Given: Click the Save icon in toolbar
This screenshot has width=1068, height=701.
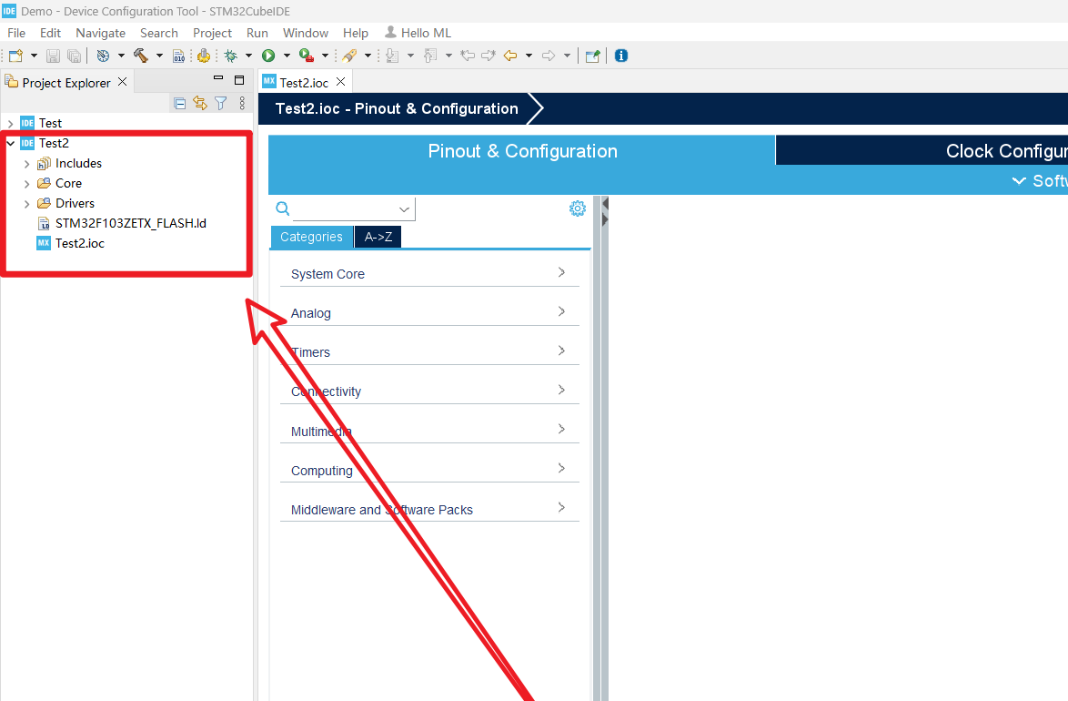Looking at the screenshot, I should click(53, 56).
